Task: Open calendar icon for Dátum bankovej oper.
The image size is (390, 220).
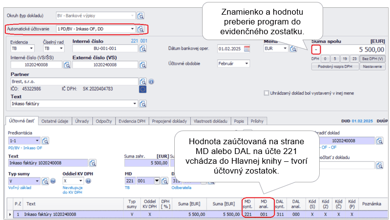Action: pyautogui.click(x=246, y=48)
